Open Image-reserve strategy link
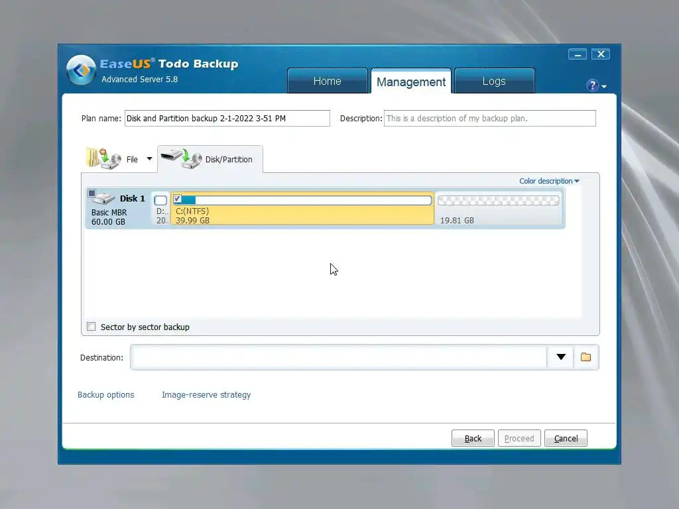Viewport: 679px width, 509px height. (206, 395)
